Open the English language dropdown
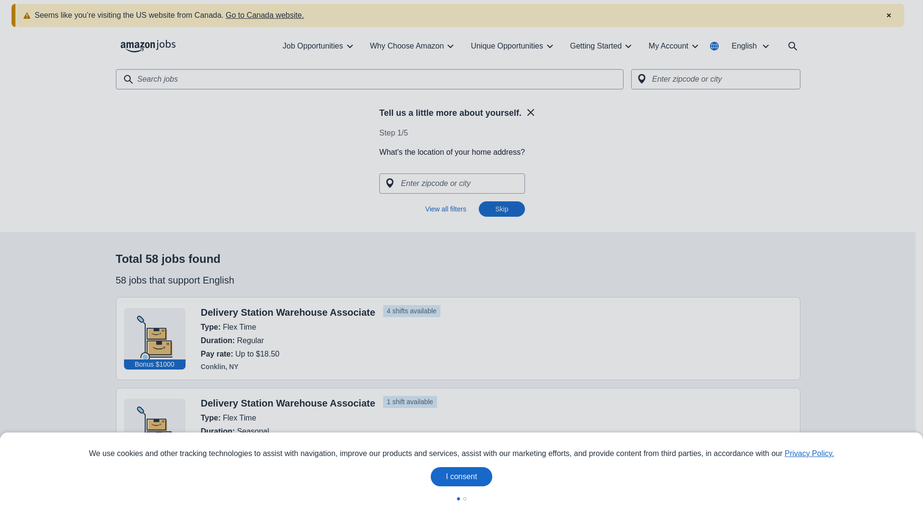This screenshot has height=519, width=923. point(750,46)
